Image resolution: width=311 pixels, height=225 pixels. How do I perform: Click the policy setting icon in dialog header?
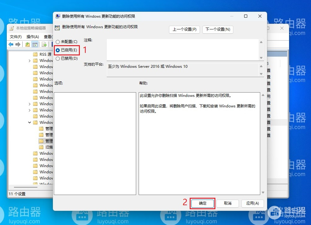(x=57, y=27)
